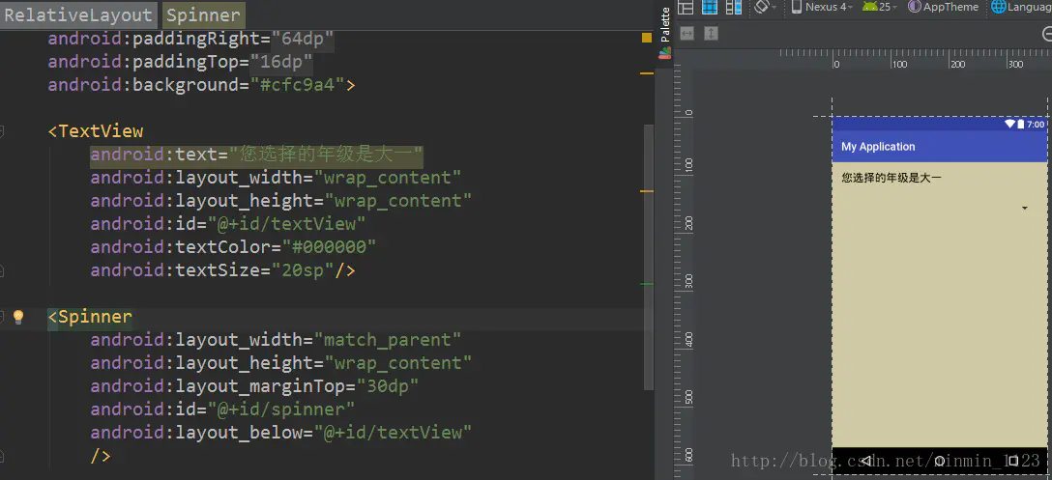This screenshot has height=480, width=1052.
Task: Place cursor on the <Spinner tag
Action: click(90, 317)
